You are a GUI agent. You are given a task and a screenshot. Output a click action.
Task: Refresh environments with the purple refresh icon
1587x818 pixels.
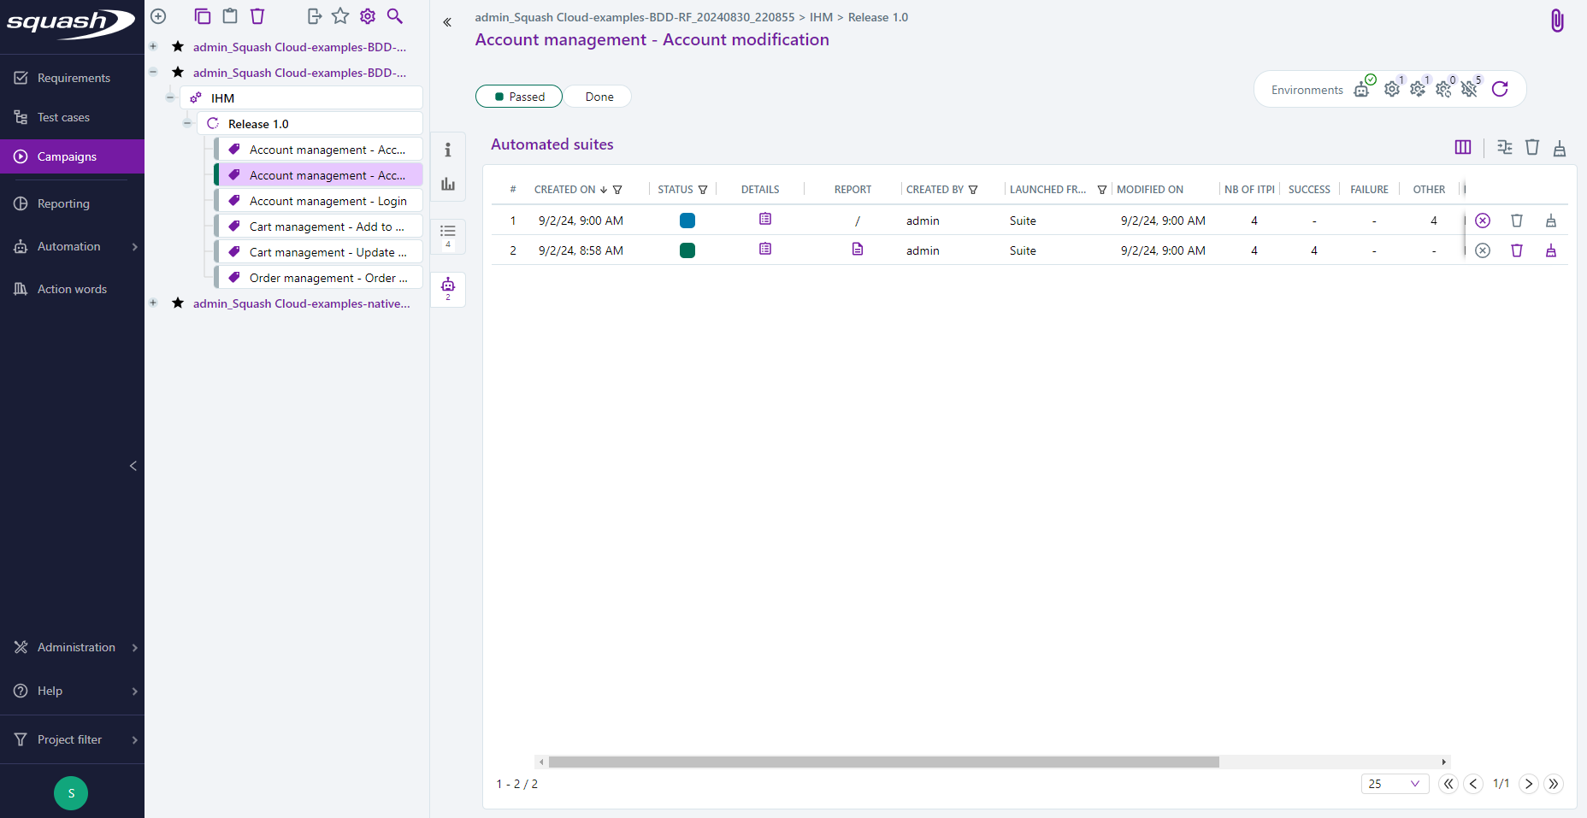pyautogui.click(x=1501, y=89)
